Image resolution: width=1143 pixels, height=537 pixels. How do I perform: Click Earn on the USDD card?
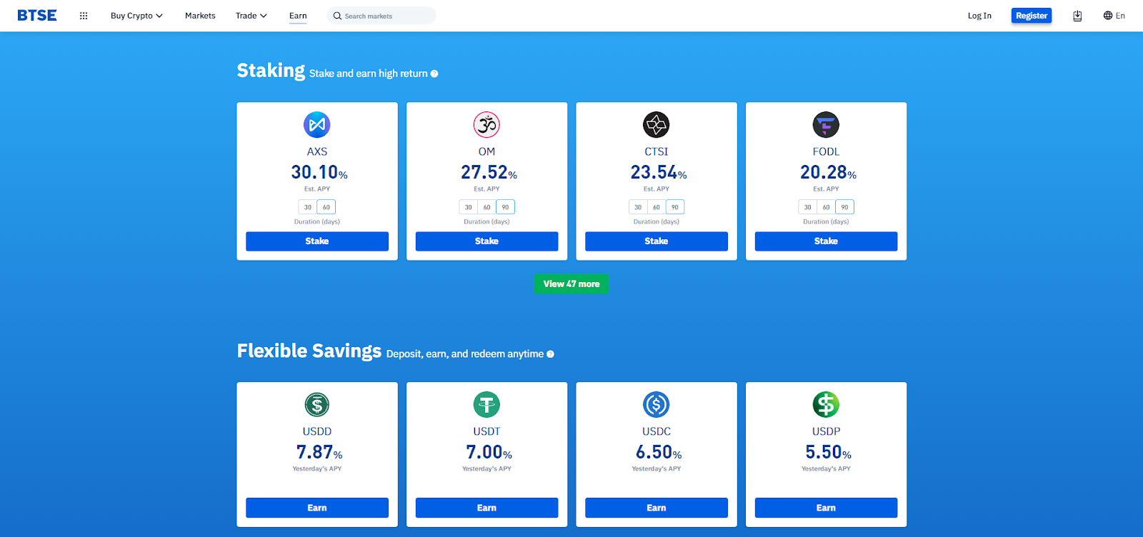[x=317, y=508]
